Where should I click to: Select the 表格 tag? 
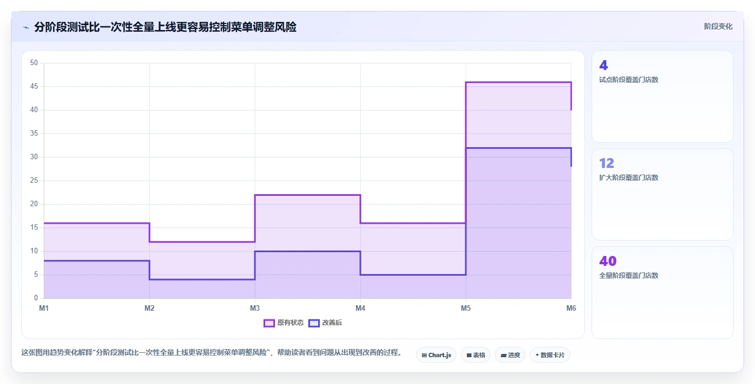click(x=476, y=355)
